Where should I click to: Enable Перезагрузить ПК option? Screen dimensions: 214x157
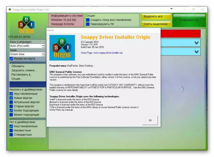(x=88, y=24)
